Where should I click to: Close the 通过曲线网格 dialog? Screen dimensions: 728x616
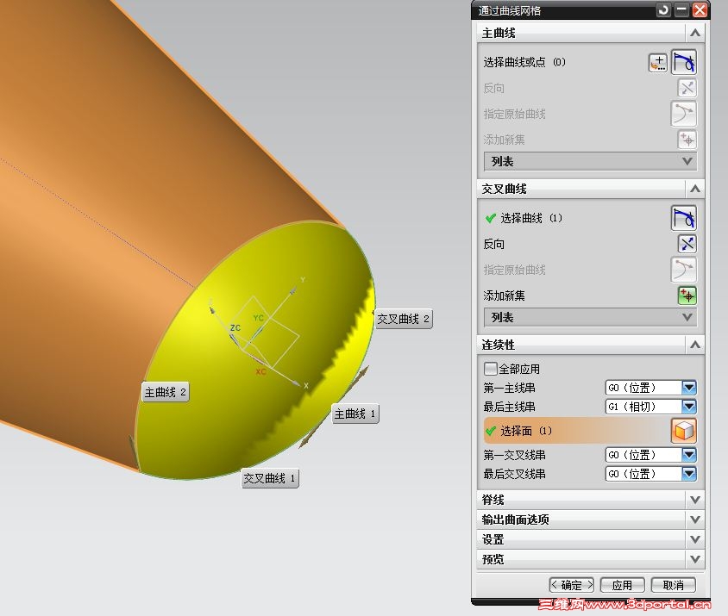(700, 9)
